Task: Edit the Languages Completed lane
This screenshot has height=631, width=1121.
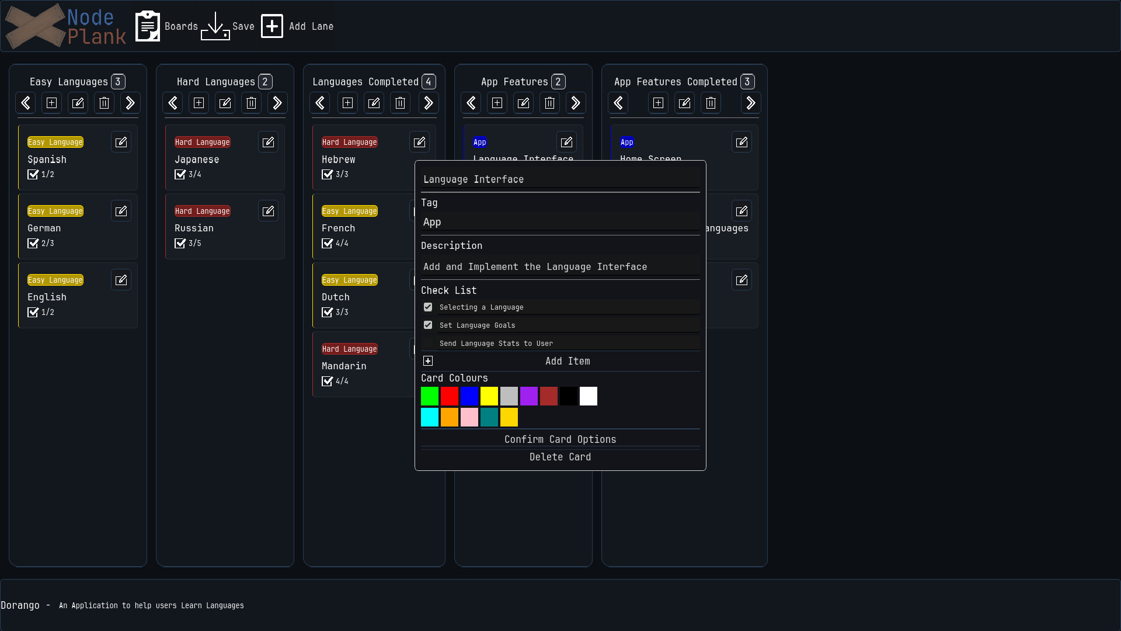Action: click(374, 103)
